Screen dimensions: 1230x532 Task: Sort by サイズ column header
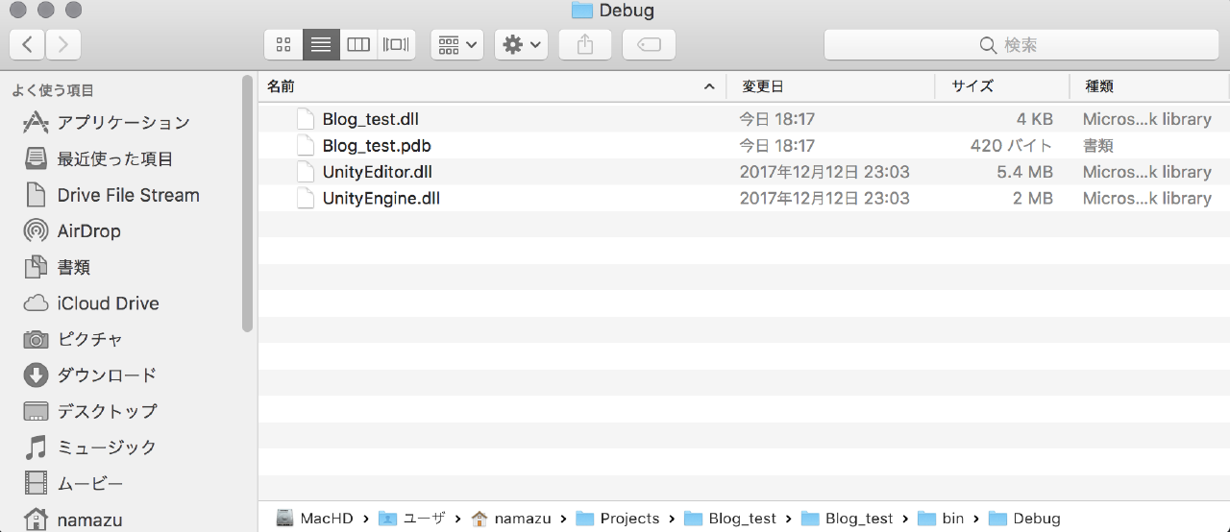pyautogui.click(x=1001, y=86)
